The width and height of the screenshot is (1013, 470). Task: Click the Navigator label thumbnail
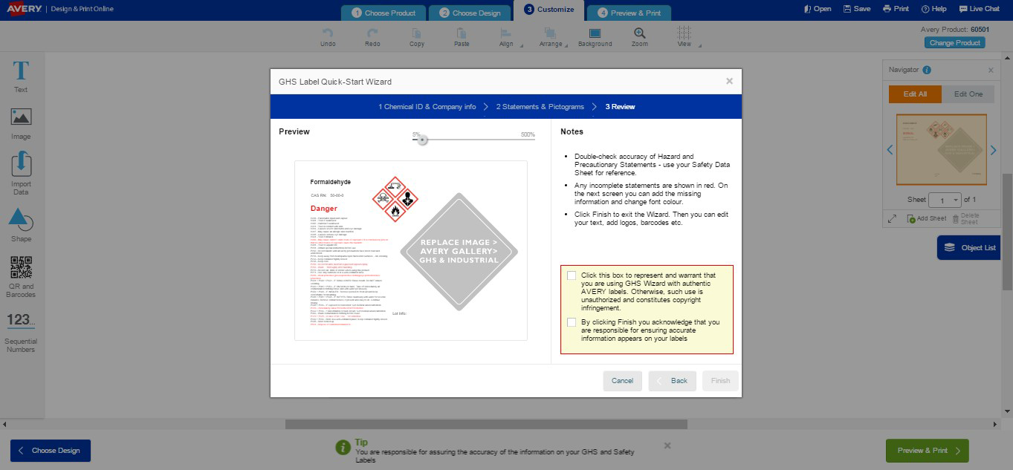pos(942,150)
